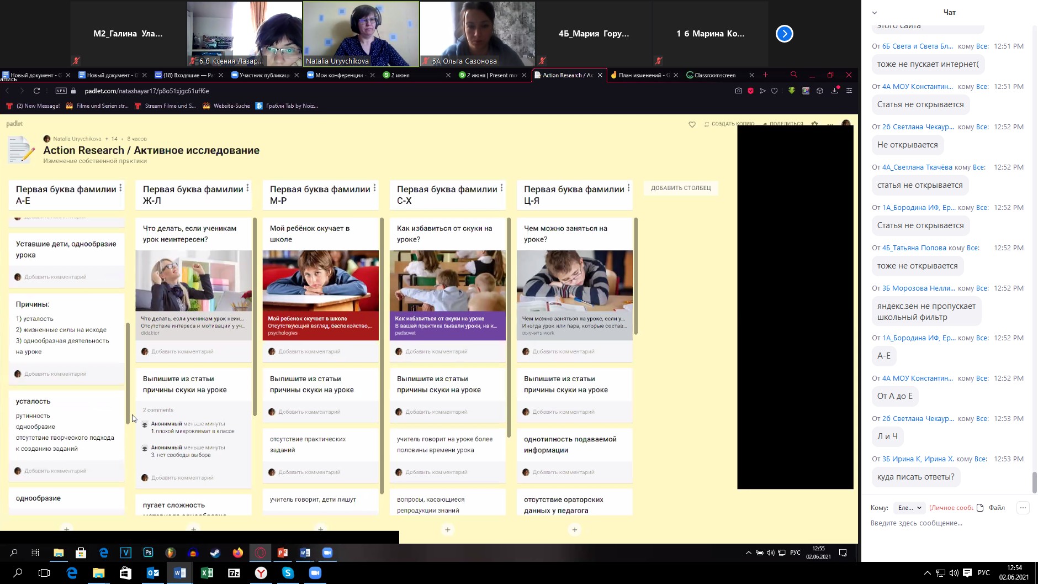Open Skype in the bottom taskbar
The image size is (1038, 584).
click(x=288, y=573)
